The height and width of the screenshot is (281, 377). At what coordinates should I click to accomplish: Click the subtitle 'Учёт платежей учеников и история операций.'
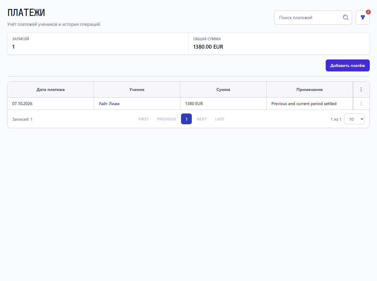click(54, 24)
